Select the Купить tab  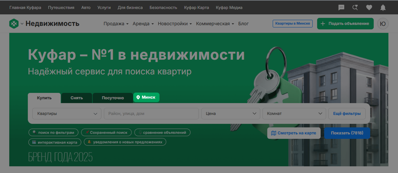tap(44, 98)
